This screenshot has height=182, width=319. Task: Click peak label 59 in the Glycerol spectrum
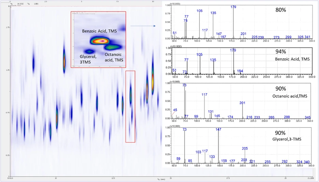pos(178,159)
